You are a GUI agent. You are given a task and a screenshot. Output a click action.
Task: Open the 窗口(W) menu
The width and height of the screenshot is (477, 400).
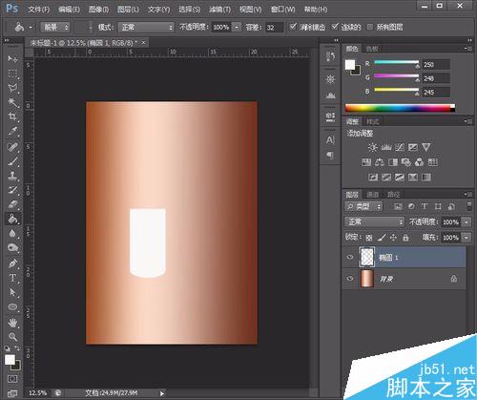point(282,10)
